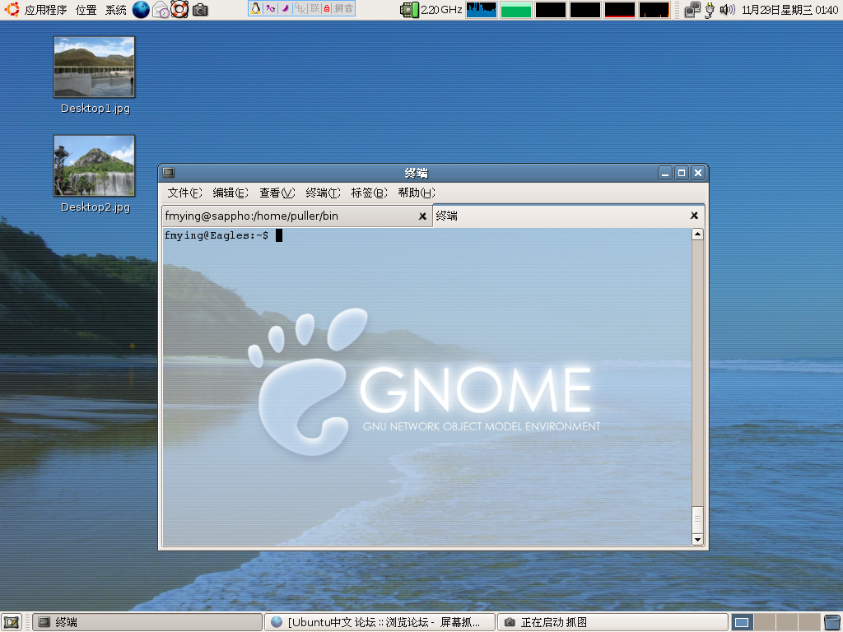Screen dimensions: 843x632
Task: Click the penguin icon in the input method toolbar
Action: (x=256, y=8)
